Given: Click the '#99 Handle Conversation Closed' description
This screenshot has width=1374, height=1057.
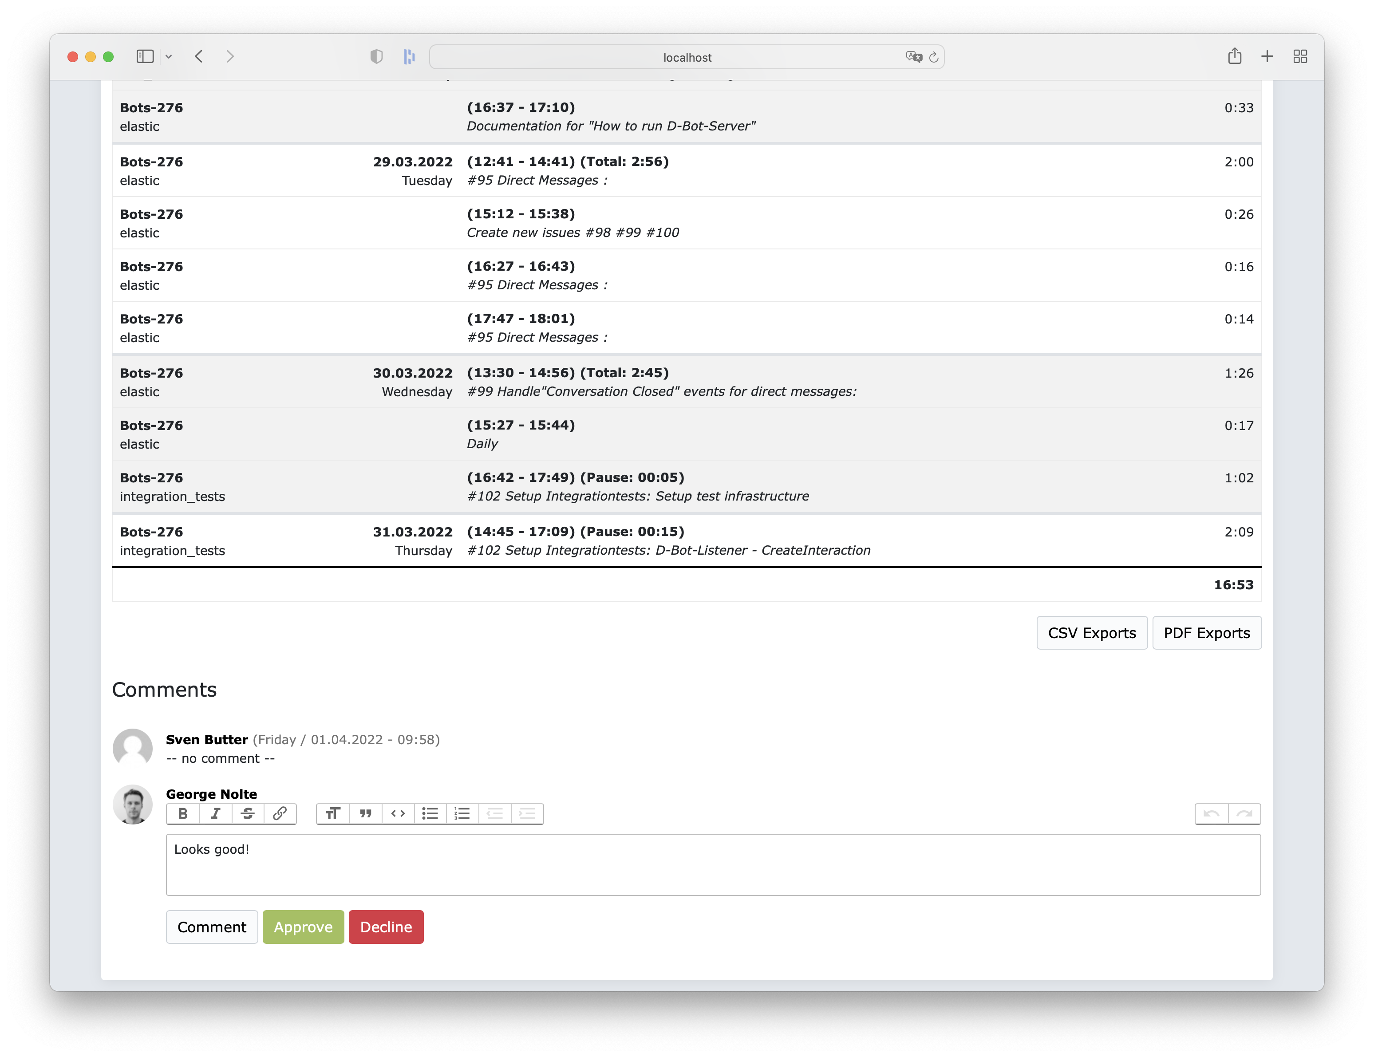Looking at the screenshot, I should tap(662, 391).
